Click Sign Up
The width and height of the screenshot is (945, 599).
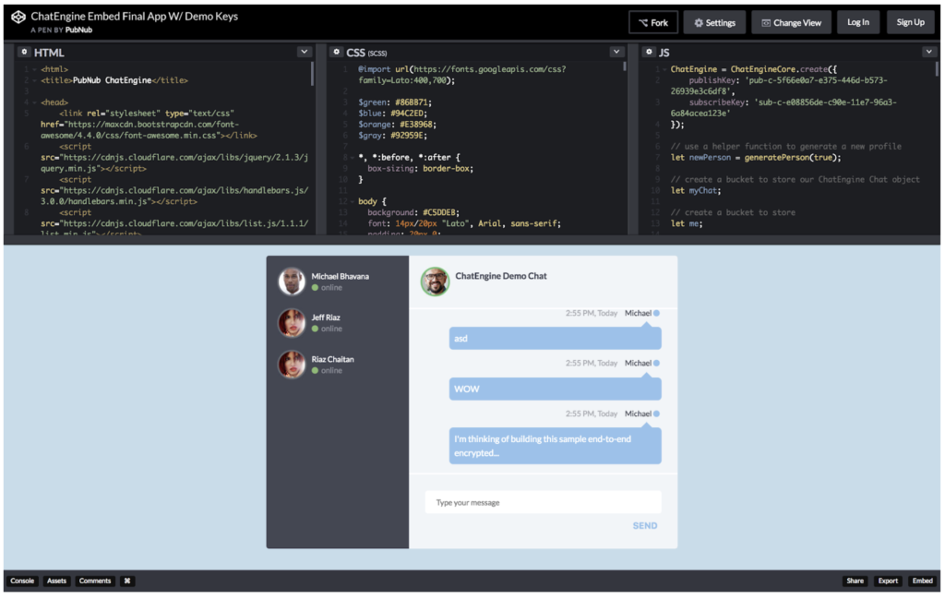pos(911,21)
